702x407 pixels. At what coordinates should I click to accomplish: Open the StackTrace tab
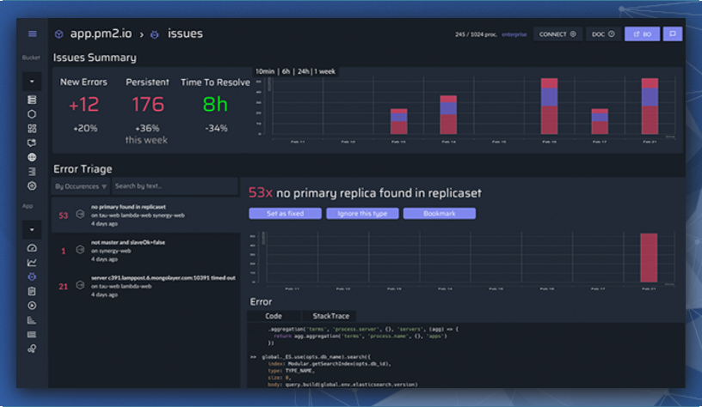pyautogui.click(x=330, y=316)
